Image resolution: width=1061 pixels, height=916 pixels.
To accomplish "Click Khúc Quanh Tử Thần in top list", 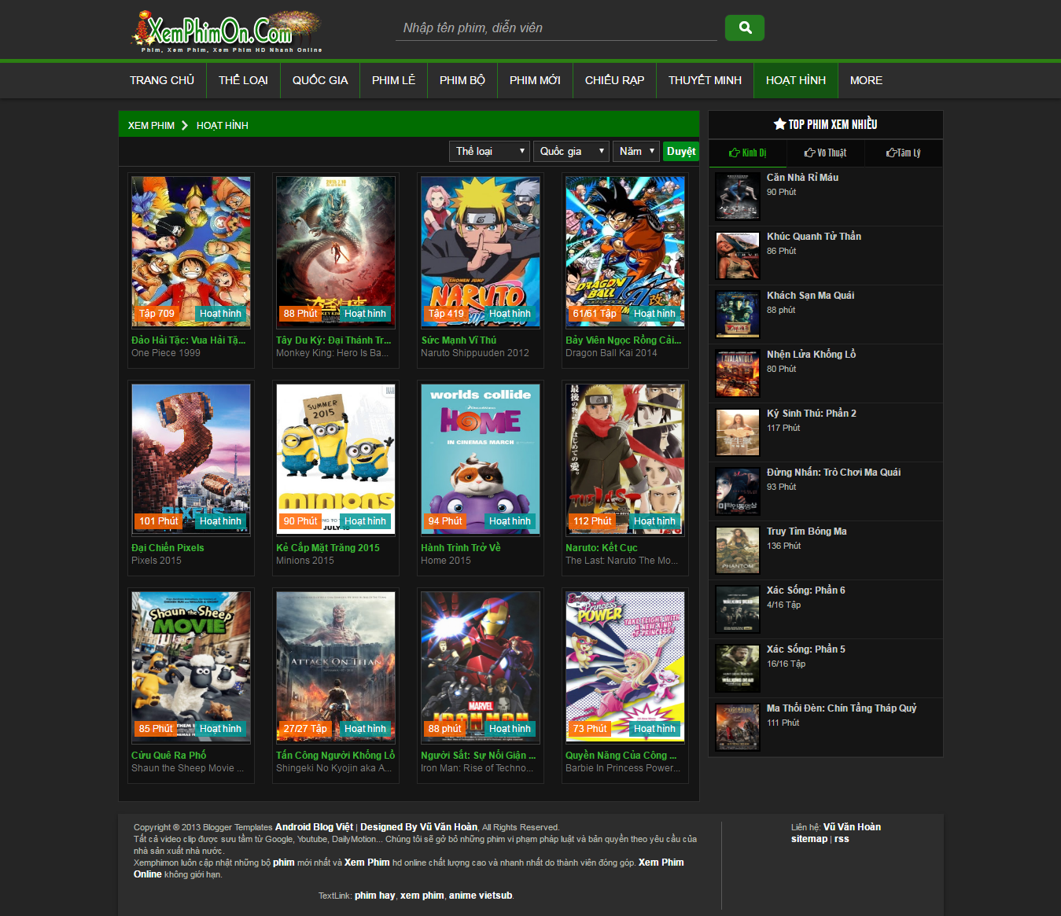I will (814, 237).
